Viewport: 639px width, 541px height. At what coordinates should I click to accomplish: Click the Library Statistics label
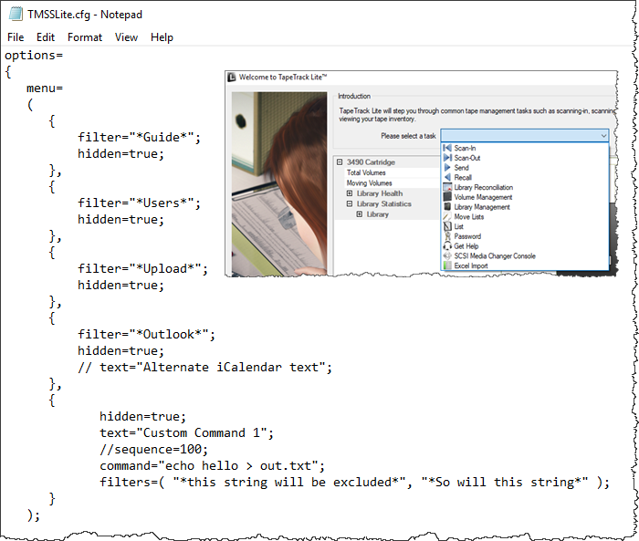click(384, 203)
